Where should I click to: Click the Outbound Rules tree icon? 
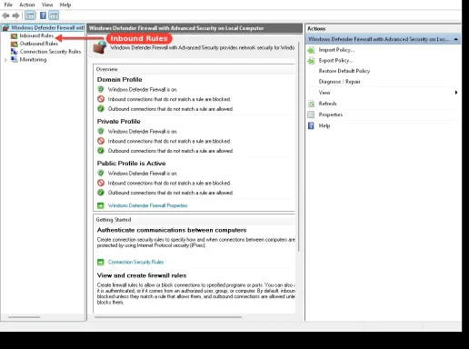pos(14,44)
